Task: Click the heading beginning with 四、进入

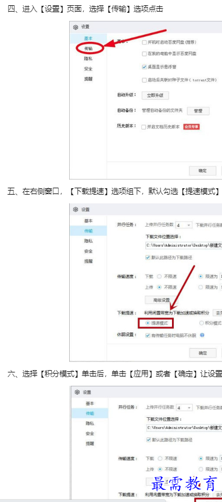Action: click(85, 9)
